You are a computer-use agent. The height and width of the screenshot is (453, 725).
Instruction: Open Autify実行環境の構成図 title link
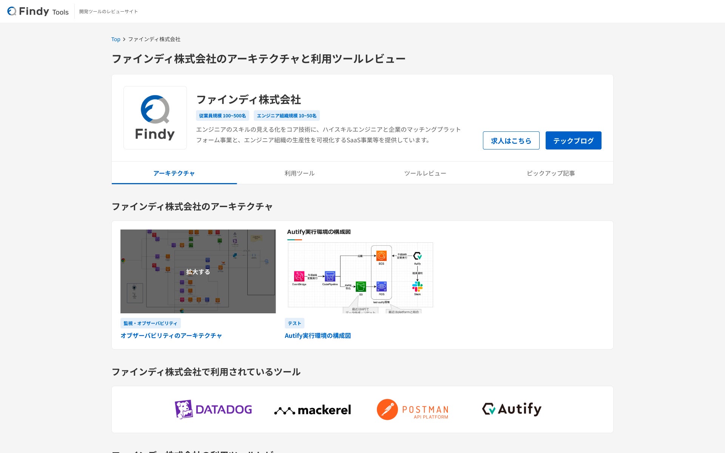(x=318, y=336)
